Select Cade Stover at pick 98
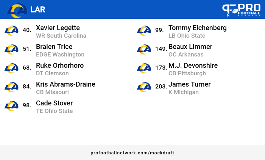 (x=54, y=103)
